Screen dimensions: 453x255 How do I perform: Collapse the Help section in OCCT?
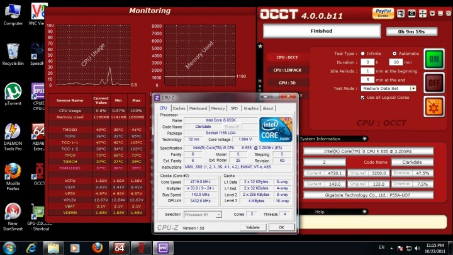coord(364,212)
